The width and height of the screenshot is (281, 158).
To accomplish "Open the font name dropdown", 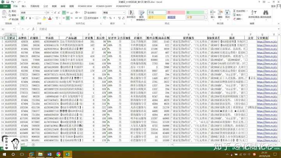I will click(45, 12).
